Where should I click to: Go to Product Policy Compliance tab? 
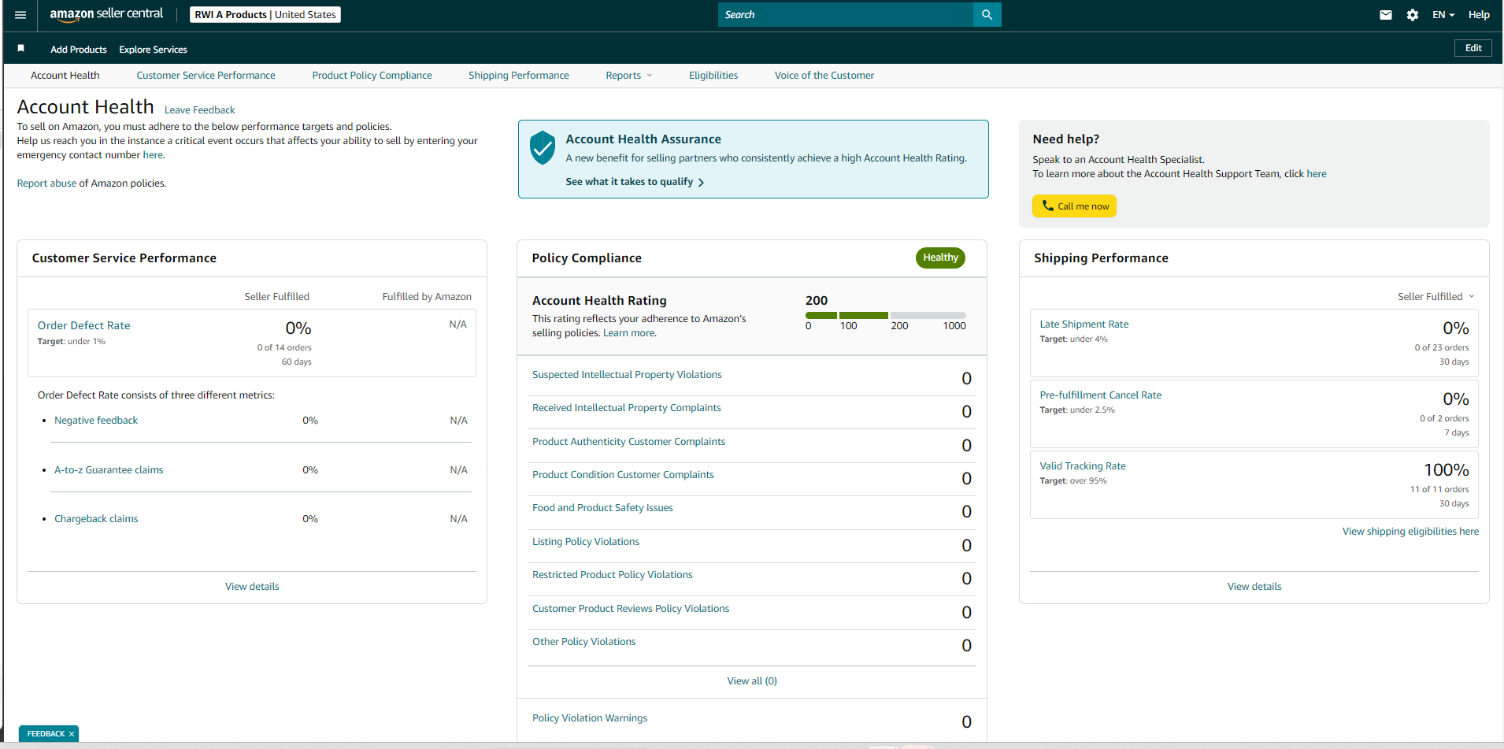tap(372, 76)
